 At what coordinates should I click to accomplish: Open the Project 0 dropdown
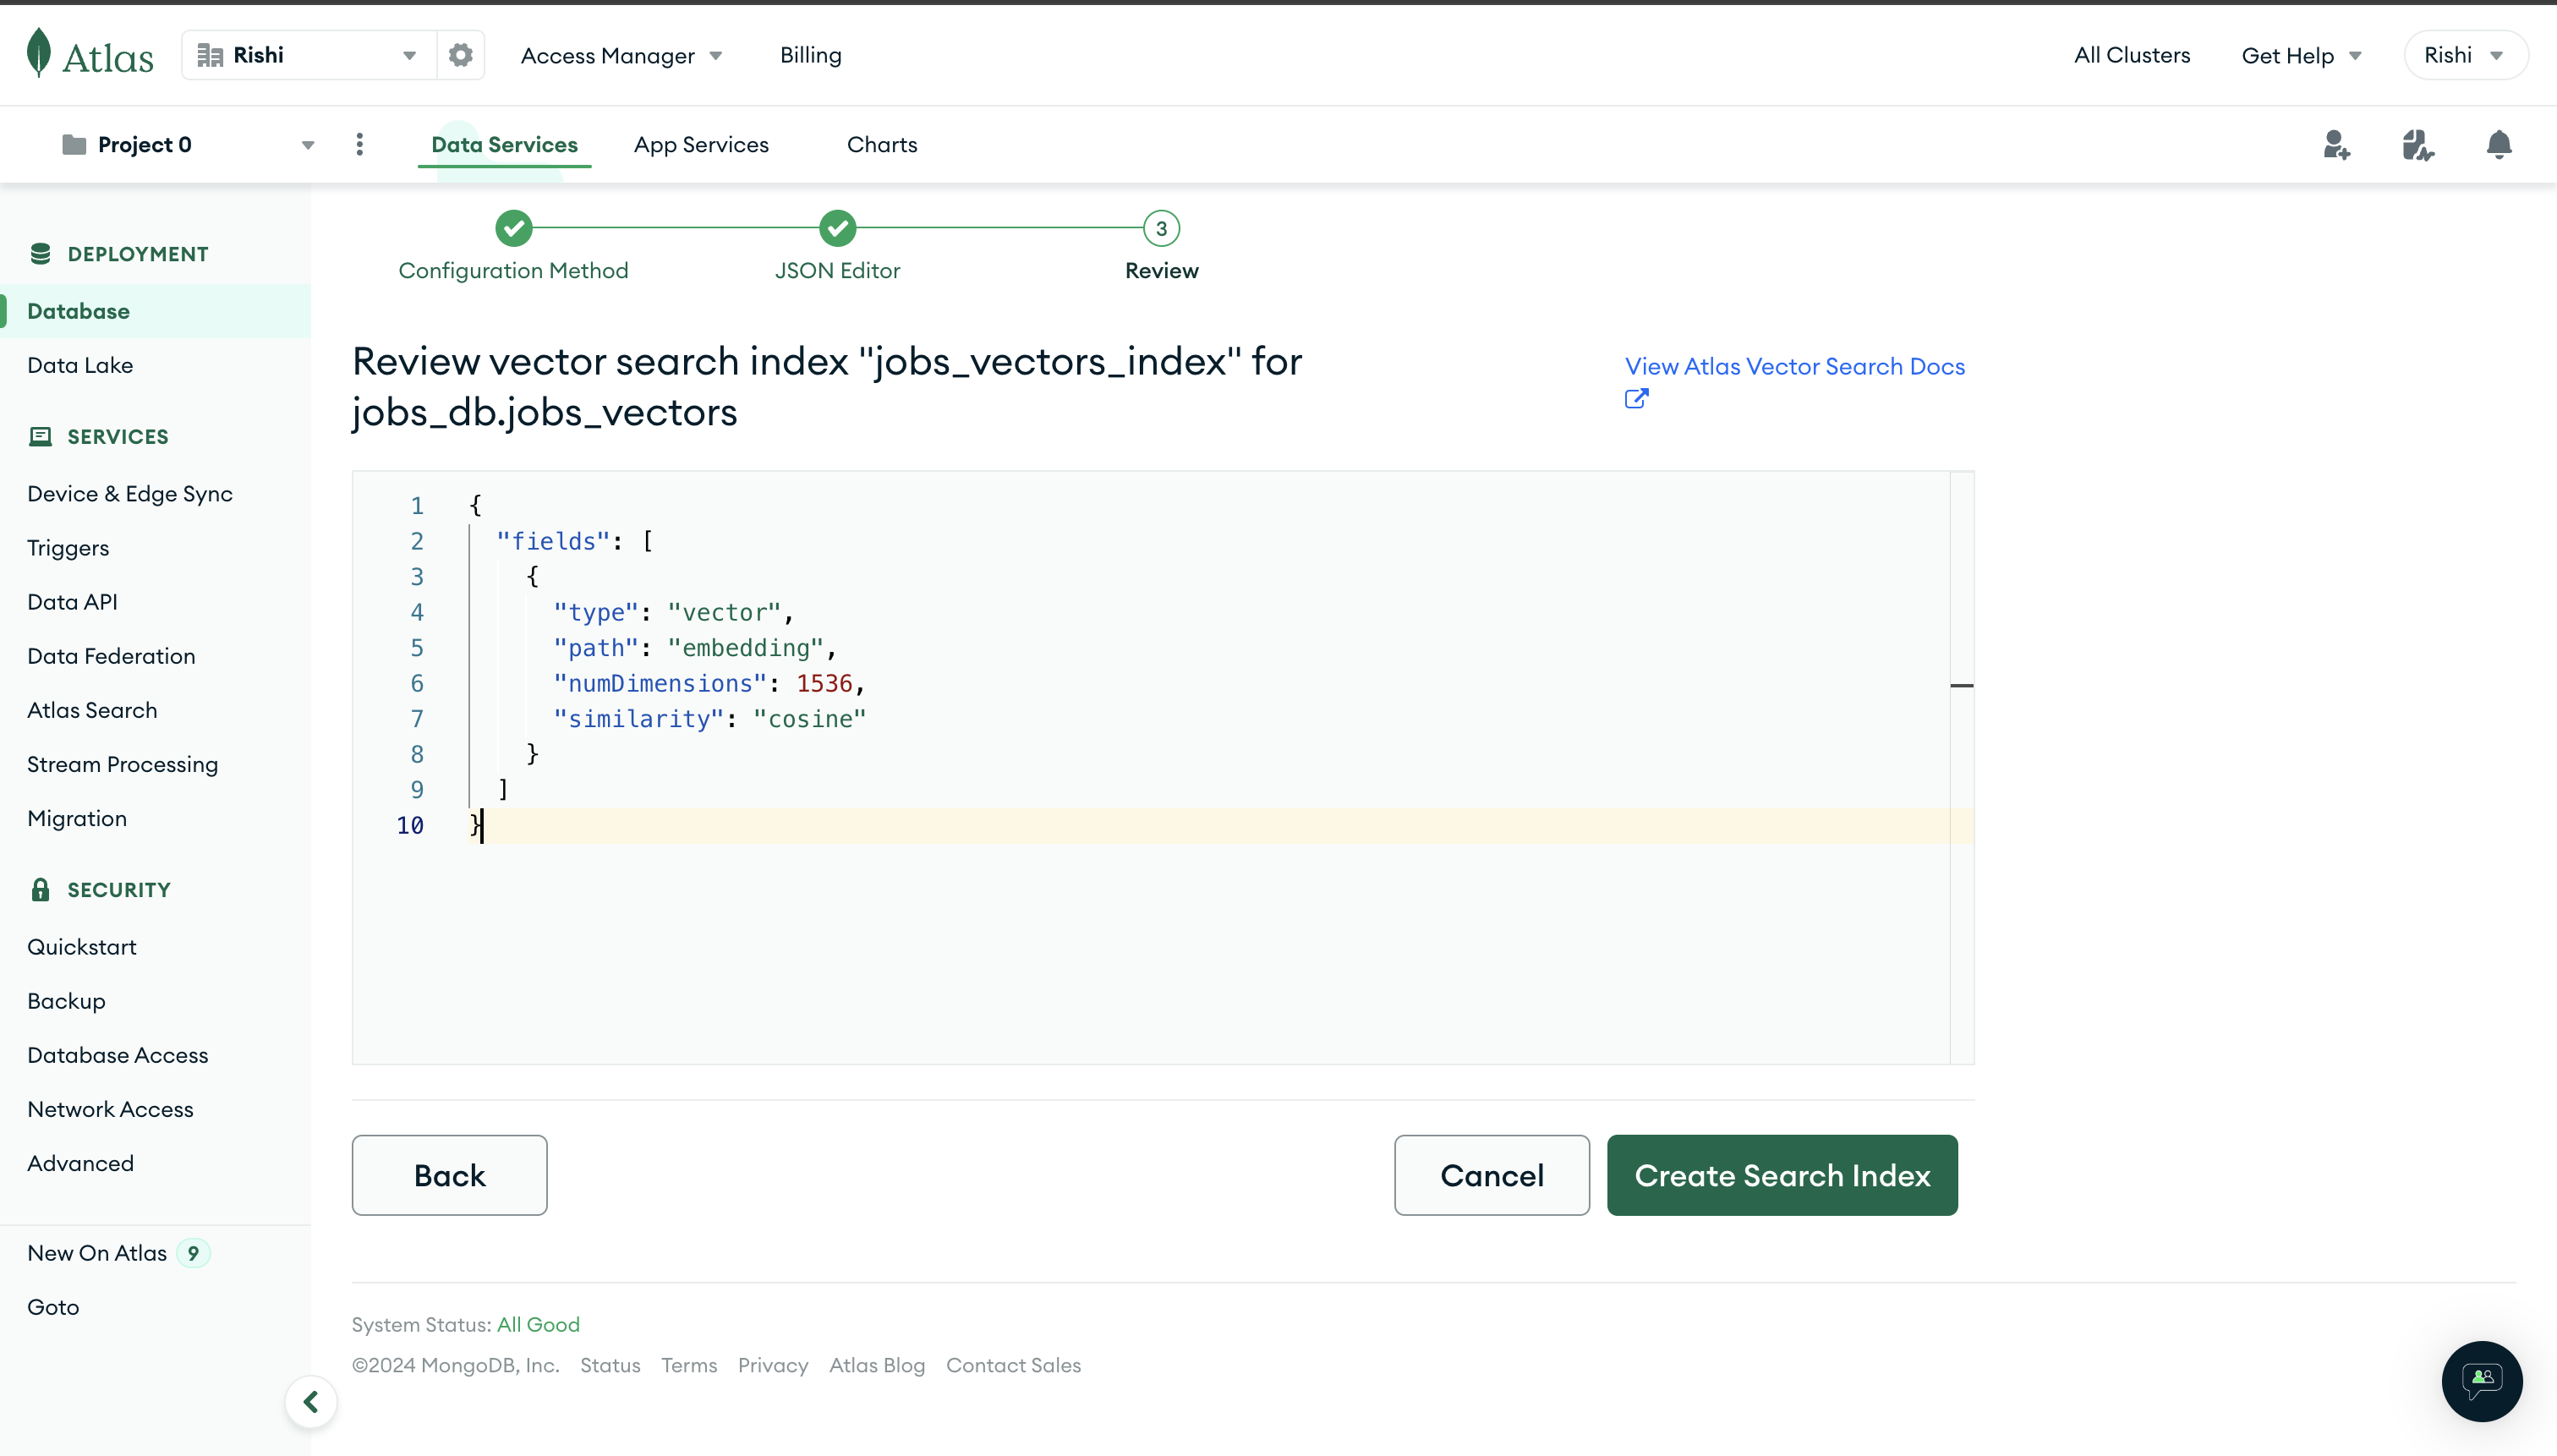pyautogui.click(x=307, y=144)
